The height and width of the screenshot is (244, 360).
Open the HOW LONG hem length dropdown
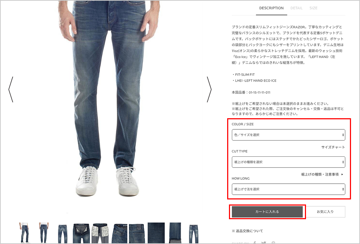click(288, 189)
